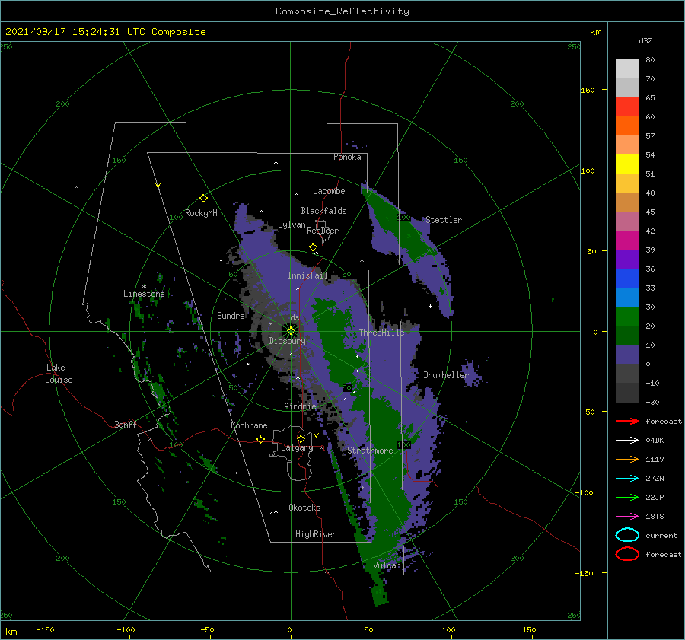
Task: Click the Strathmore label
Action: (370, 451)
